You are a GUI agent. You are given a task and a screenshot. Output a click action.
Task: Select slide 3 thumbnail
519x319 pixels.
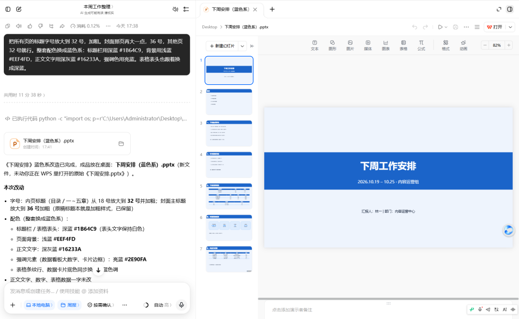229,133
